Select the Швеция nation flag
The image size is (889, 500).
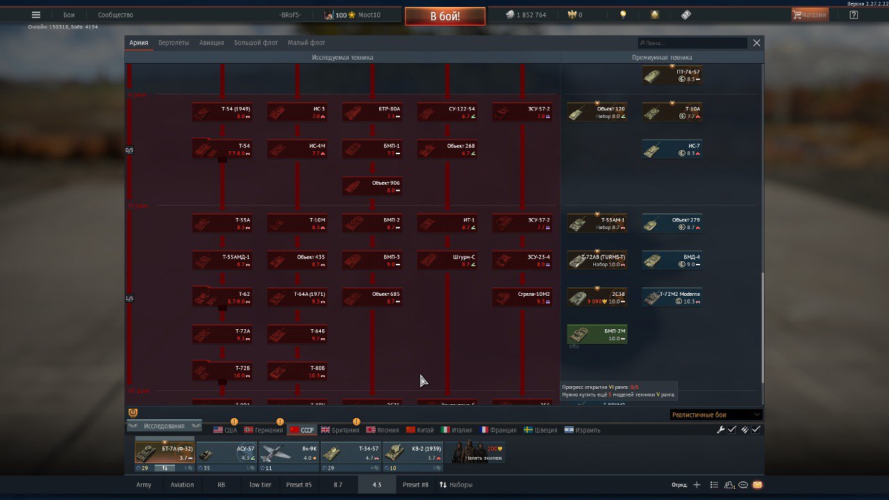coord(541,430)
